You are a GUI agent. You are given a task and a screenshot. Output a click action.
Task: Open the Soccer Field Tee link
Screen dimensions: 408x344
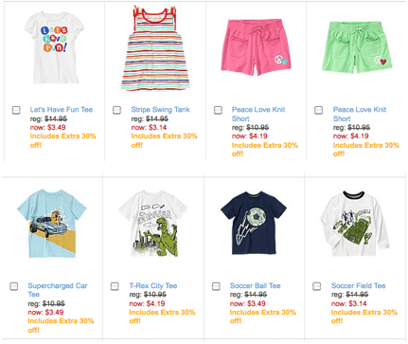coord(359,286)
